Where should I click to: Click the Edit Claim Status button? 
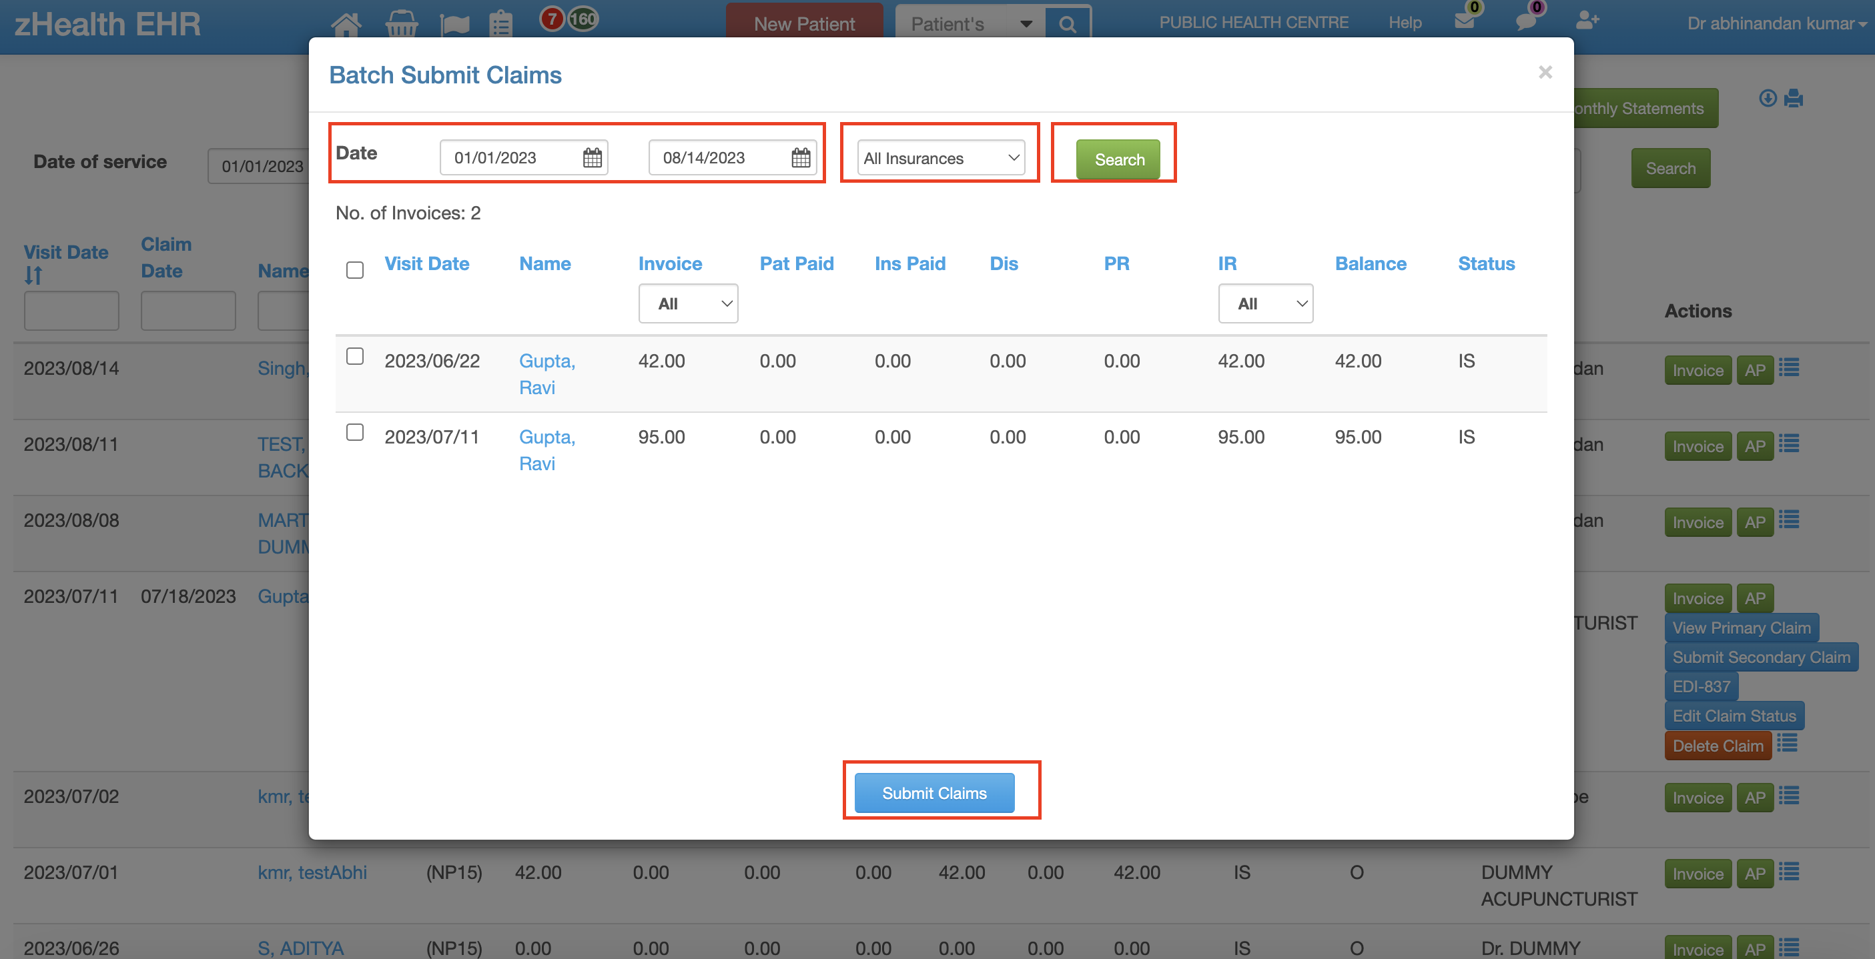tap(1734, 716)
